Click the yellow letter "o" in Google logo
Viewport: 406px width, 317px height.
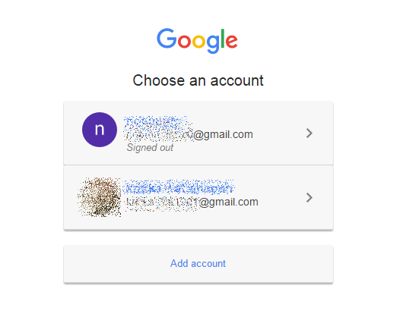(198, 42)
